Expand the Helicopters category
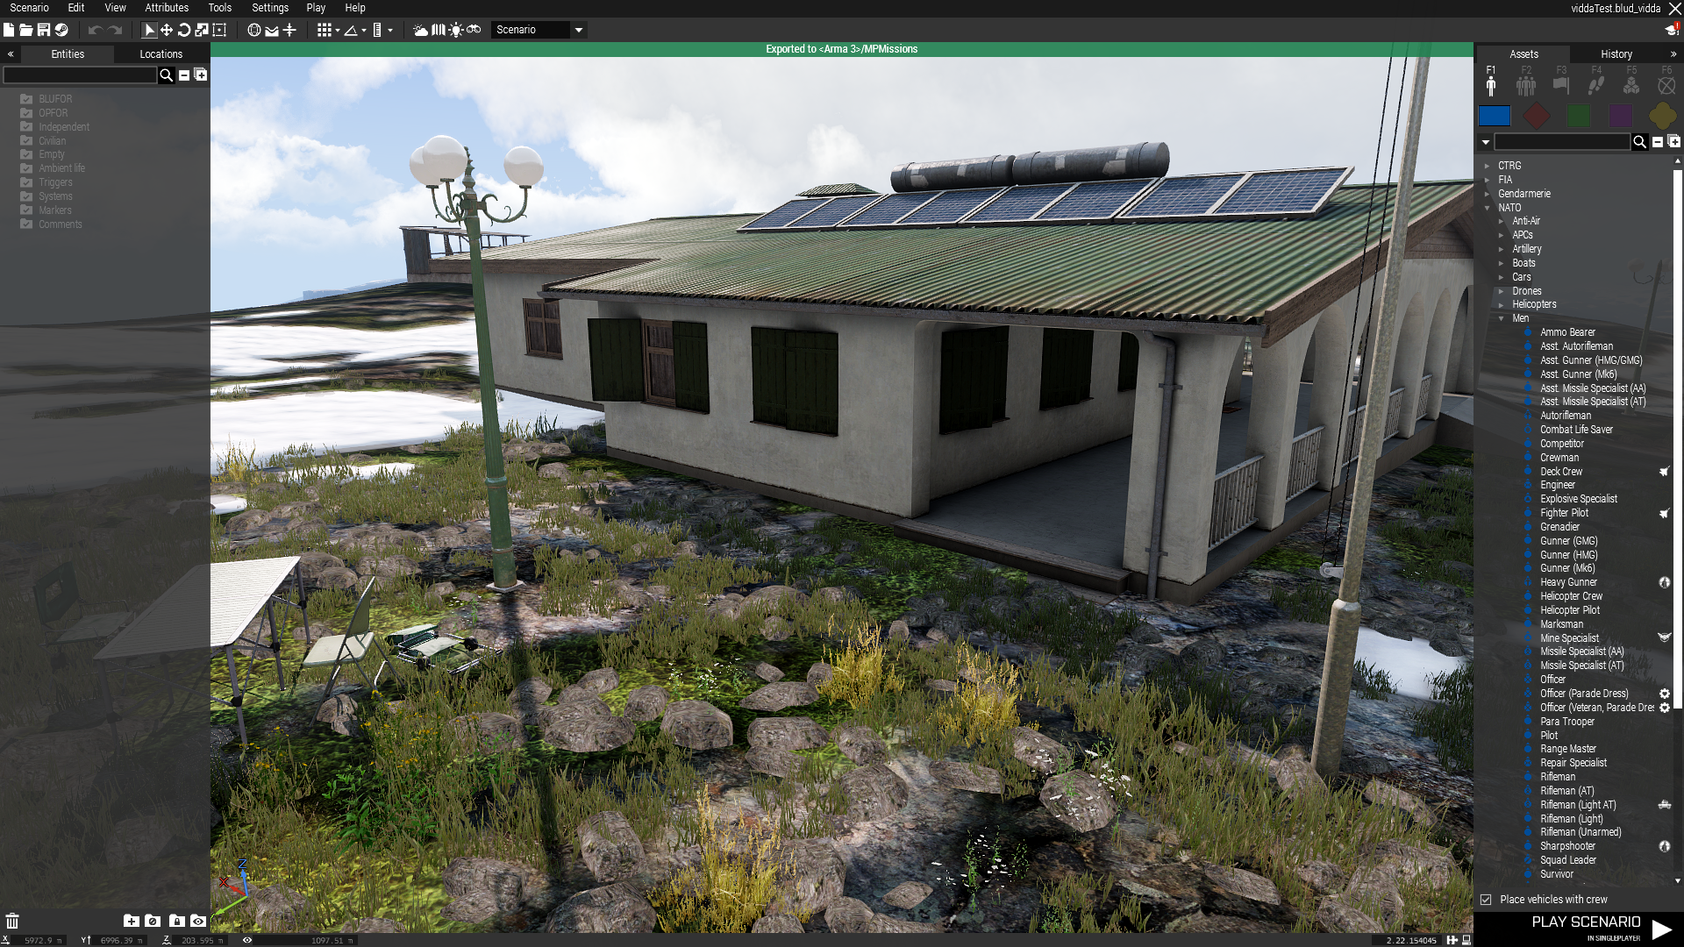This screenshot has height=947, width=1684. (1502, 305)
